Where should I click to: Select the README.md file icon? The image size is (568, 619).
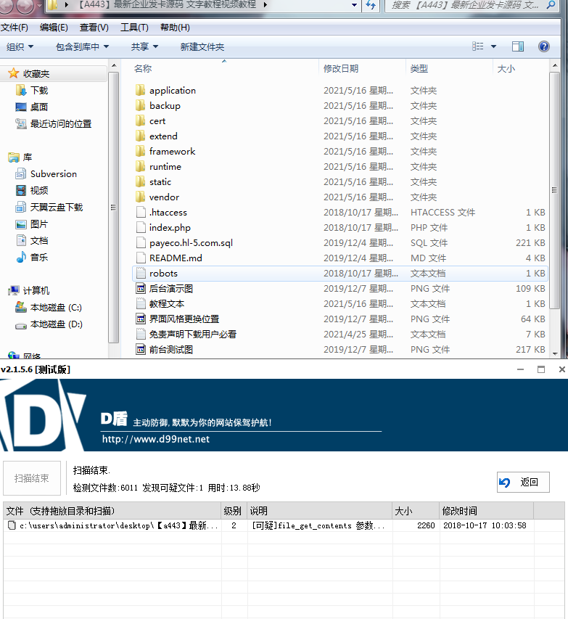coord(141,258)
